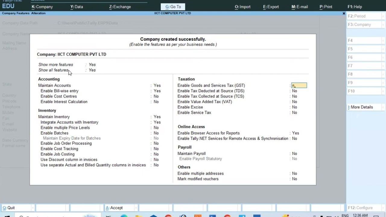Toggle the Show more features value
The width and height of the screenshot is (386, 217).
click(92, 64)
